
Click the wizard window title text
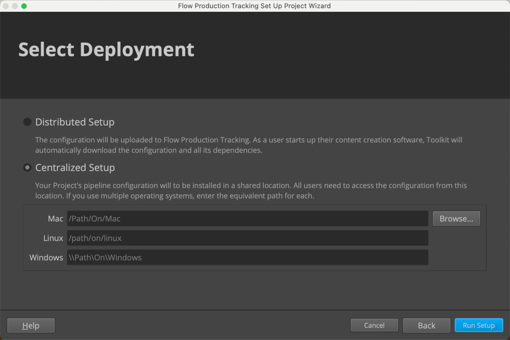[x=254, y=6]
